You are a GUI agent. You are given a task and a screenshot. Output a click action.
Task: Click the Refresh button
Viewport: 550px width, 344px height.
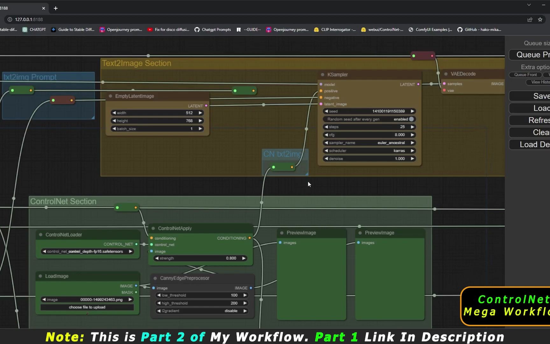(x=530, y=120)
